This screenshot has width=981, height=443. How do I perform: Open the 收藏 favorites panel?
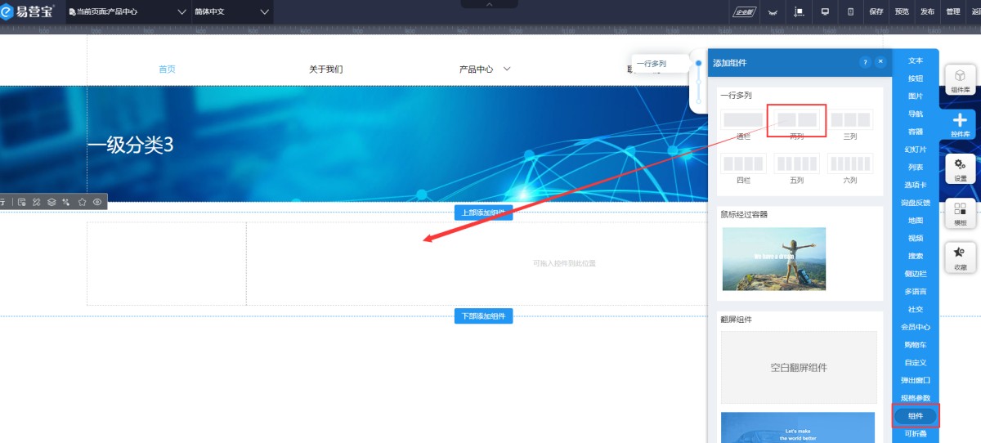[960, 257]
